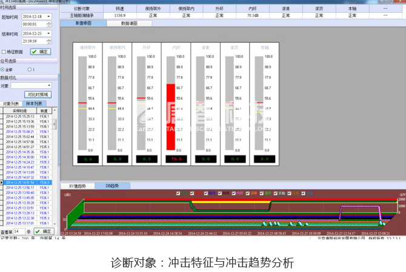This screenshot has height=272, width=406.
Task: Confirm time range with green-check 确定 button
Action: pos(41,51)
